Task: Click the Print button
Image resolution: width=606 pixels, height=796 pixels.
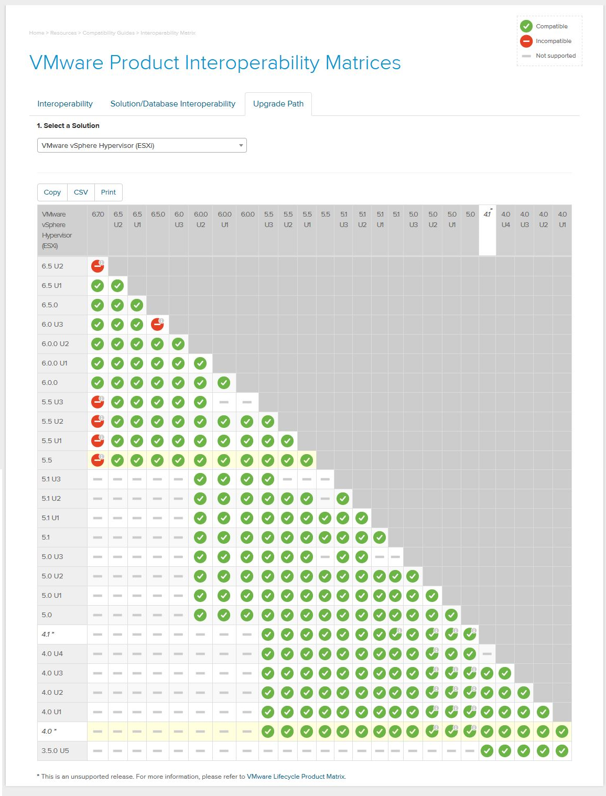Action: [x=109, y=192]
